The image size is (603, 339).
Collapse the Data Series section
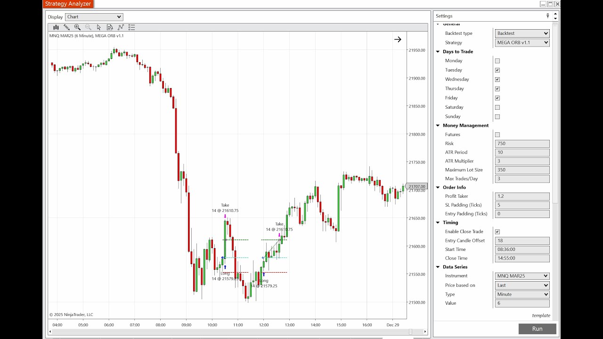tap(438, 267)
